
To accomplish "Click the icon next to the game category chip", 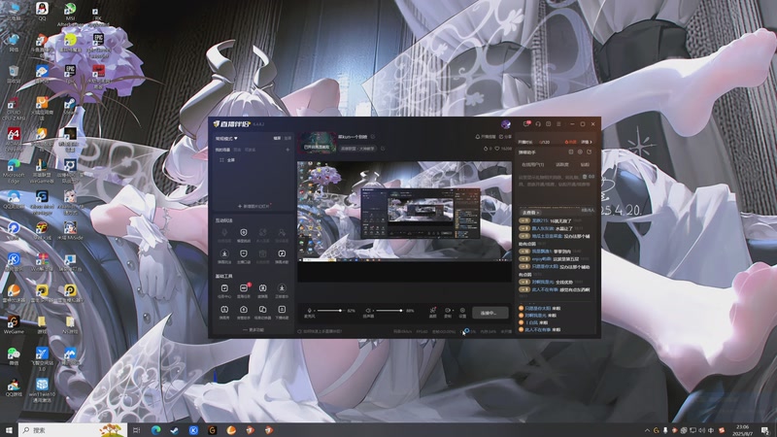I will pyautogui.click(x=383, y=149).
